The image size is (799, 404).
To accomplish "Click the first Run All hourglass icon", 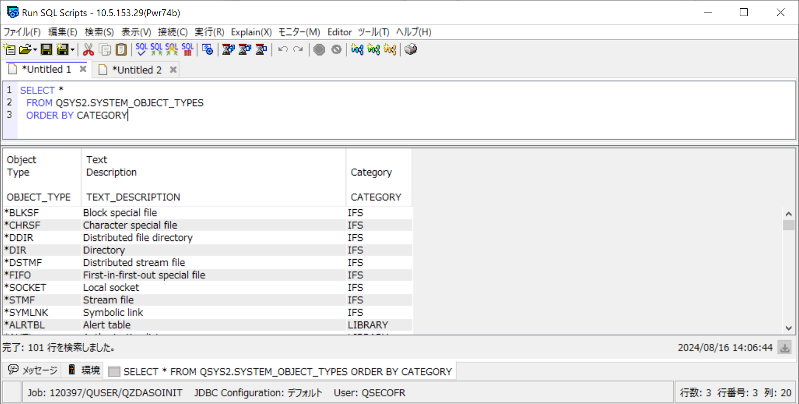I will pos(228,49).
